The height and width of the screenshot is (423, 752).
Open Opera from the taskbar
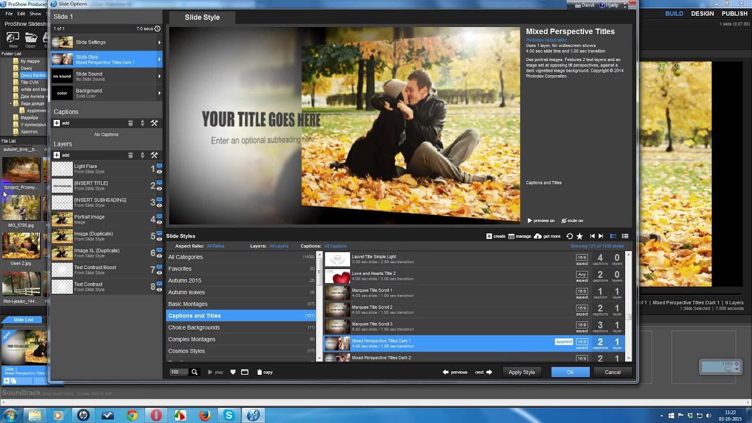[156, 415]
